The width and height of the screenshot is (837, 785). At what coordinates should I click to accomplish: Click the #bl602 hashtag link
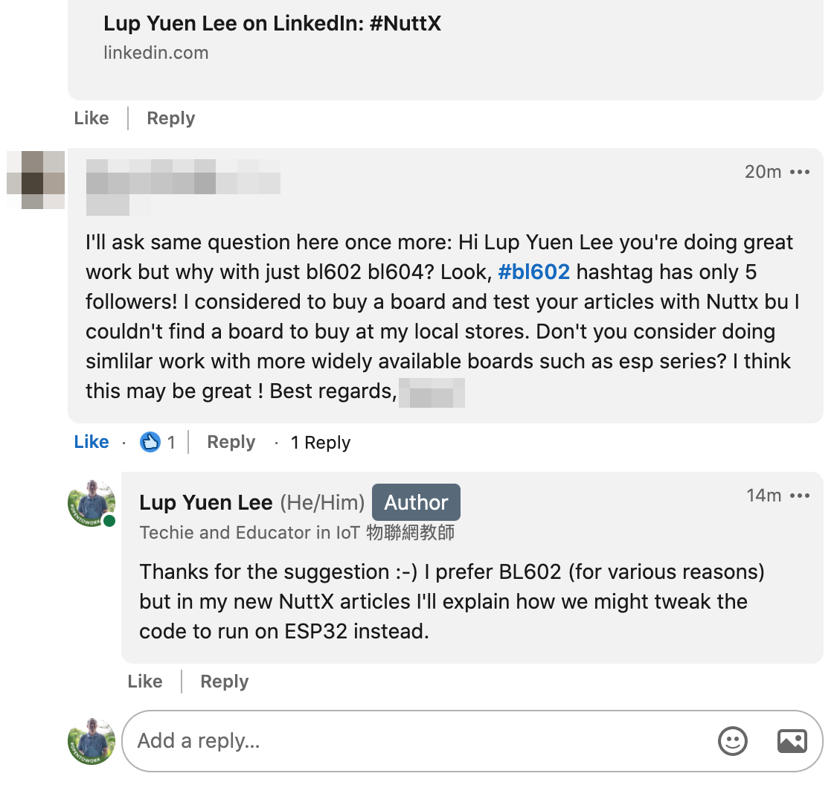(533, 272)
